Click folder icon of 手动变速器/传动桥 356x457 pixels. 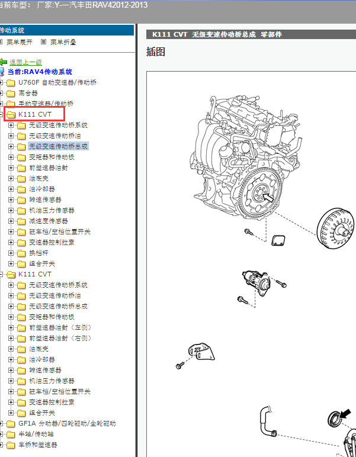click(11, 104)
